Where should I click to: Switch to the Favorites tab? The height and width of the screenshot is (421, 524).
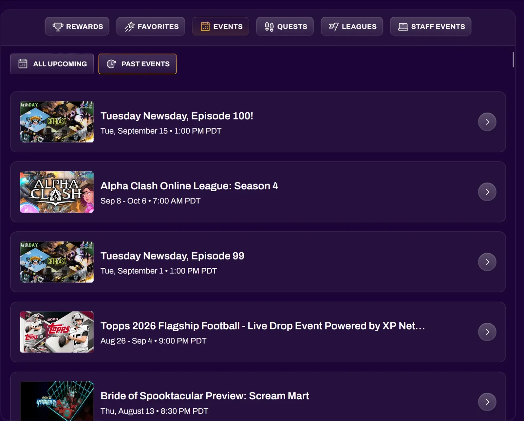point(151,27)
